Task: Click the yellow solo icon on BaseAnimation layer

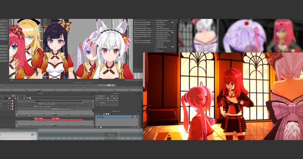Action: 132,117
